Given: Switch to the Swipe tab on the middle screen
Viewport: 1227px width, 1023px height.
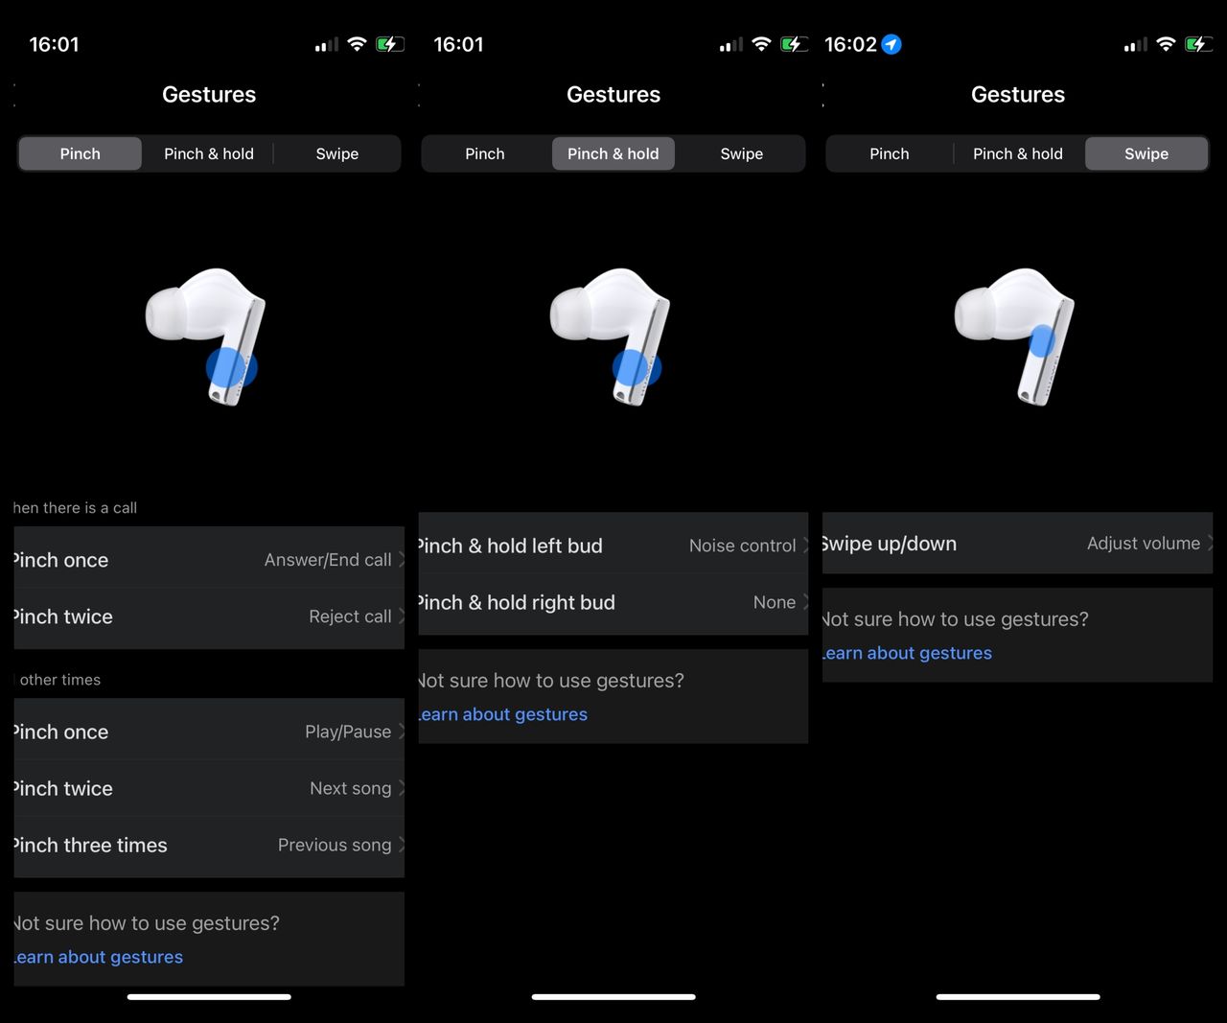Looking at the screenshot, I should click(741, 153).
